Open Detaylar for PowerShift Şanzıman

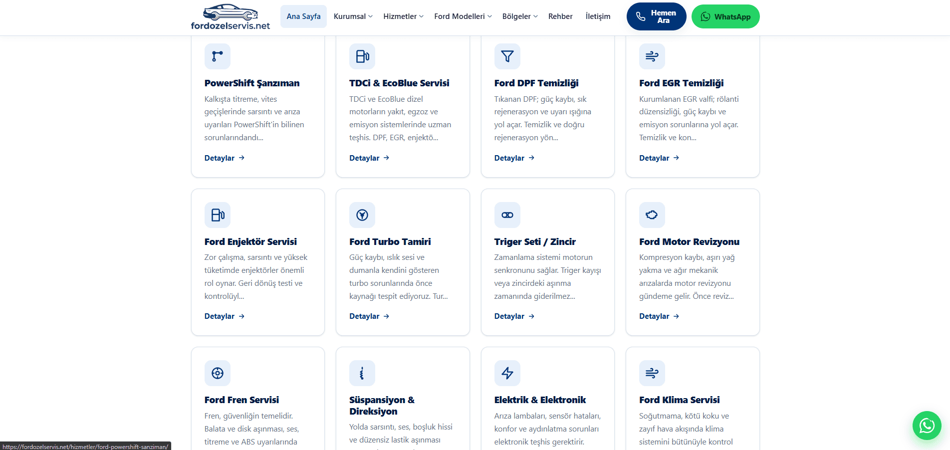225,158
